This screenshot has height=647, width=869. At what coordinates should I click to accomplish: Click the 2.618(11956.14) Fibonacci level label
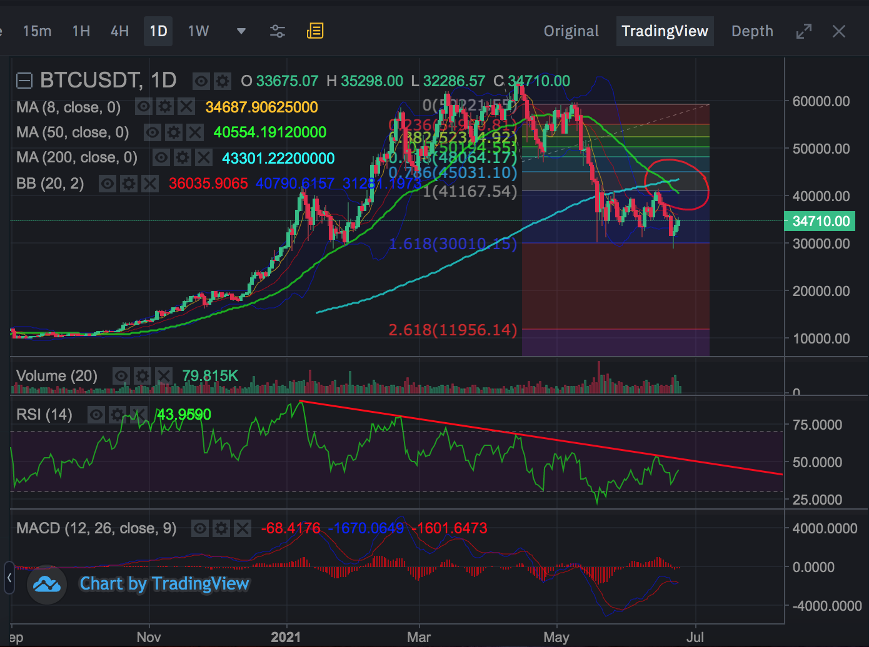pos(453,330)
